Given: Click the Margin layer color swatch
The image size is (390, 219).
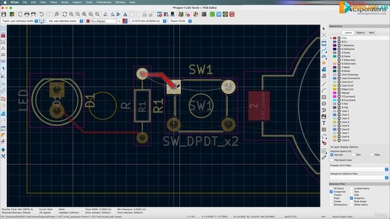Looking at the screenshot, I should pyautogui.click(x=335, y=93).
